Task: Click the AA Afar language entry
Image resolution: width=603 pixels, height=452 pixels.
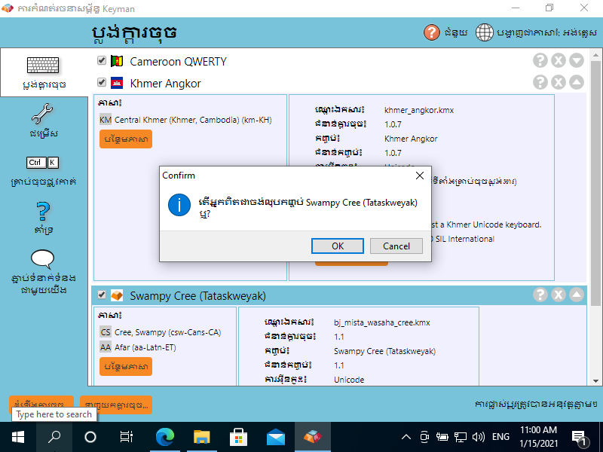Action: tap(138, 347)
